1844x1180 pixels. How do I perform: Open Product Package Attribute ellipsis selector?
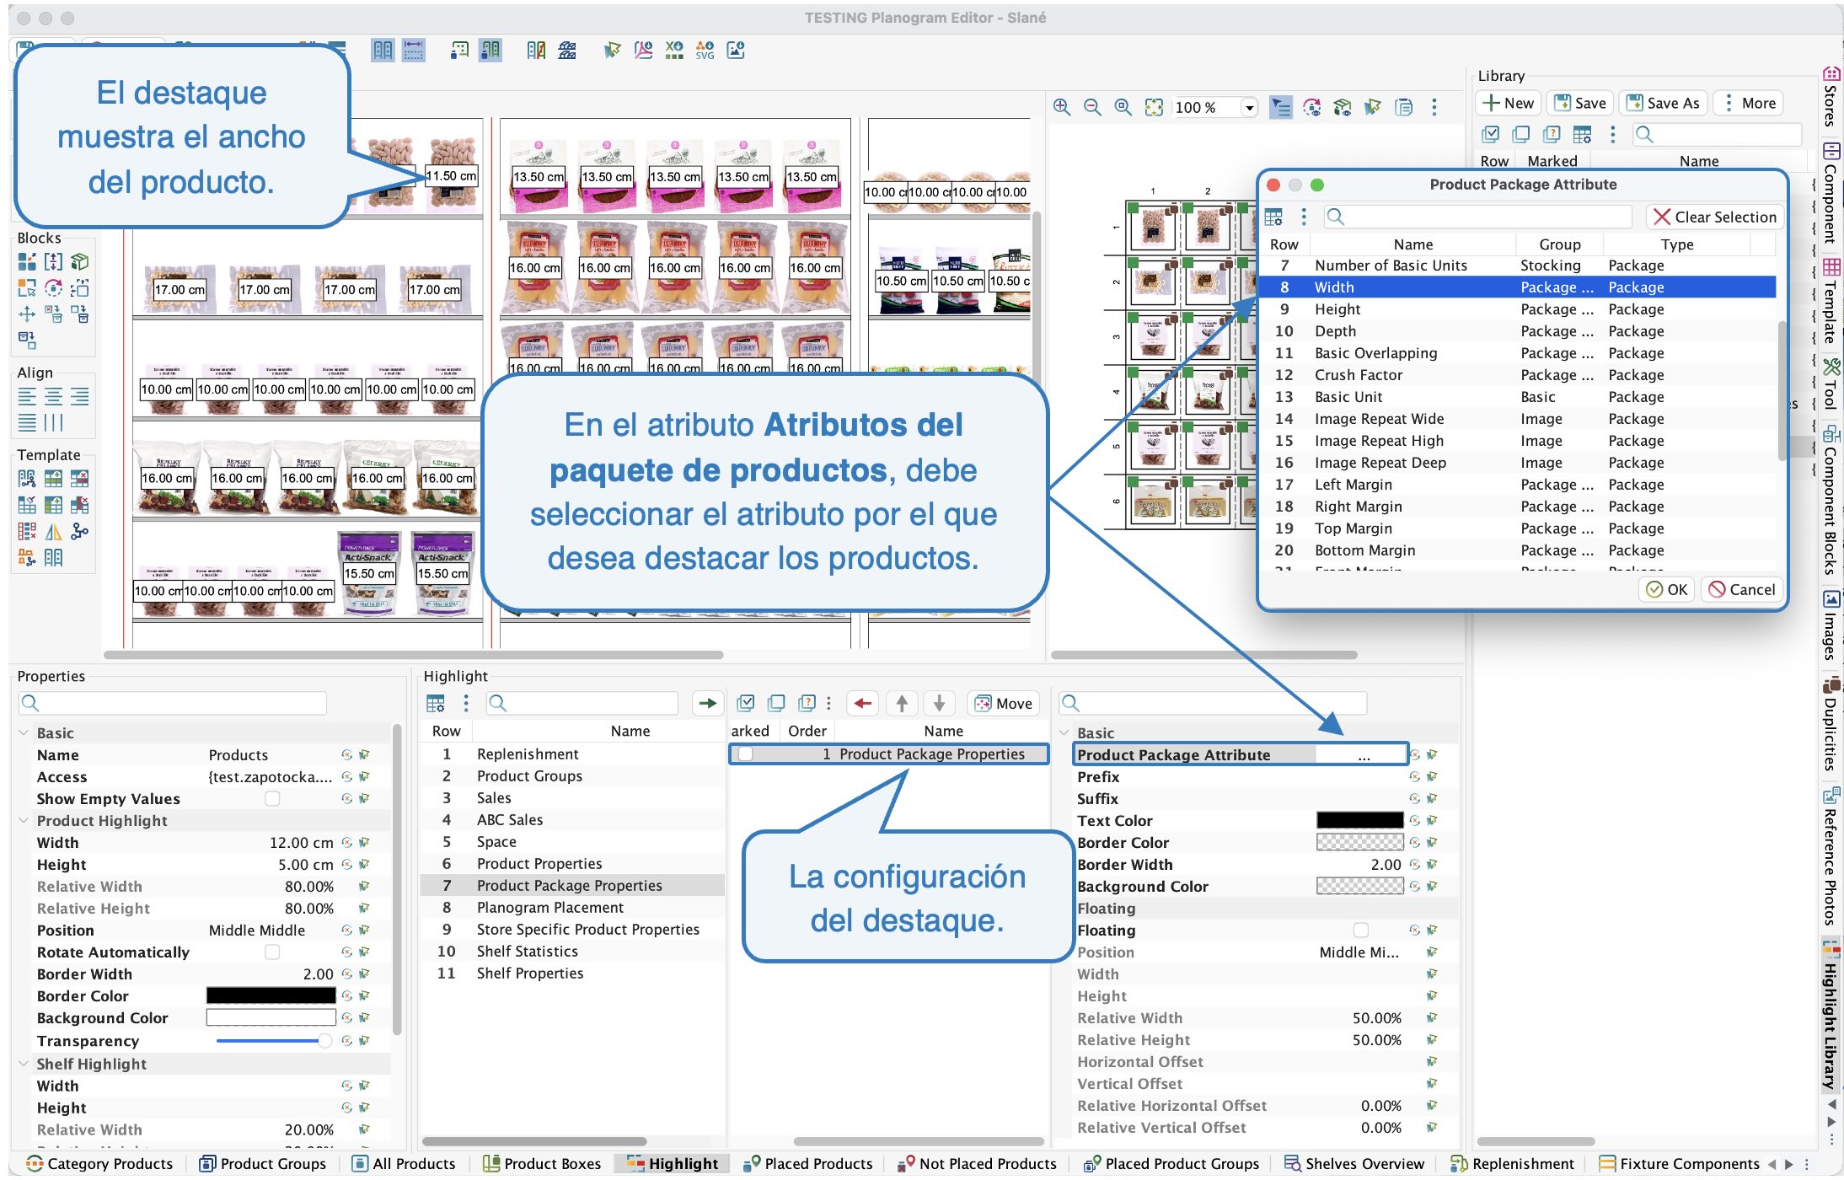[1364, 755]
